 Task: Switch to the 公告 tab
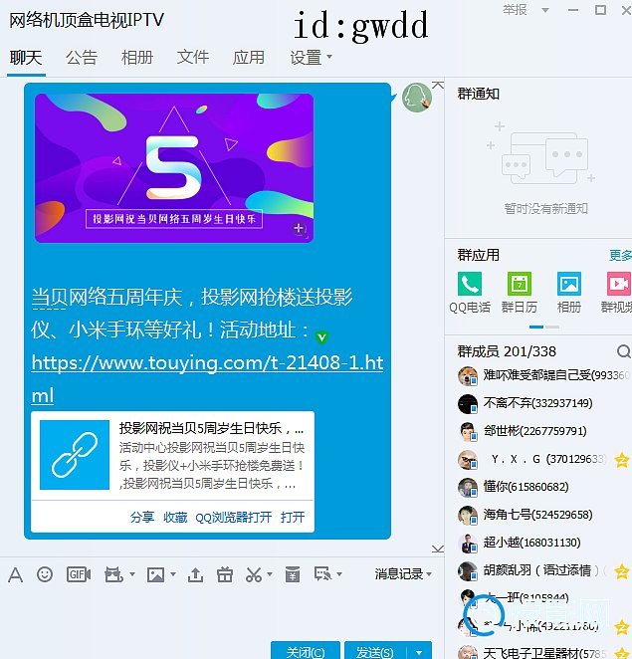(82, 58)
